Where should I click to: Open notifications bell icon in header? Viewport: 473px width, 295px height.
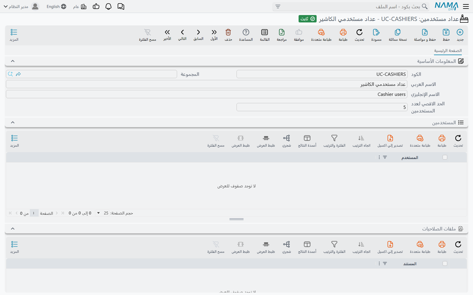click(108, 6)
